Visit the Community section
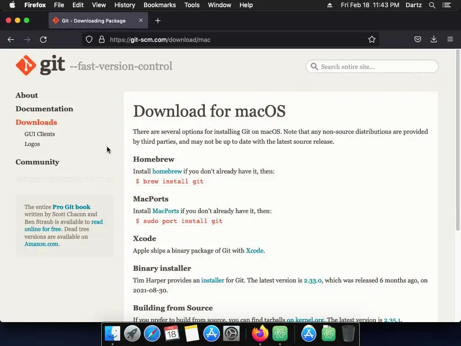461x346 pixels. 37,162
